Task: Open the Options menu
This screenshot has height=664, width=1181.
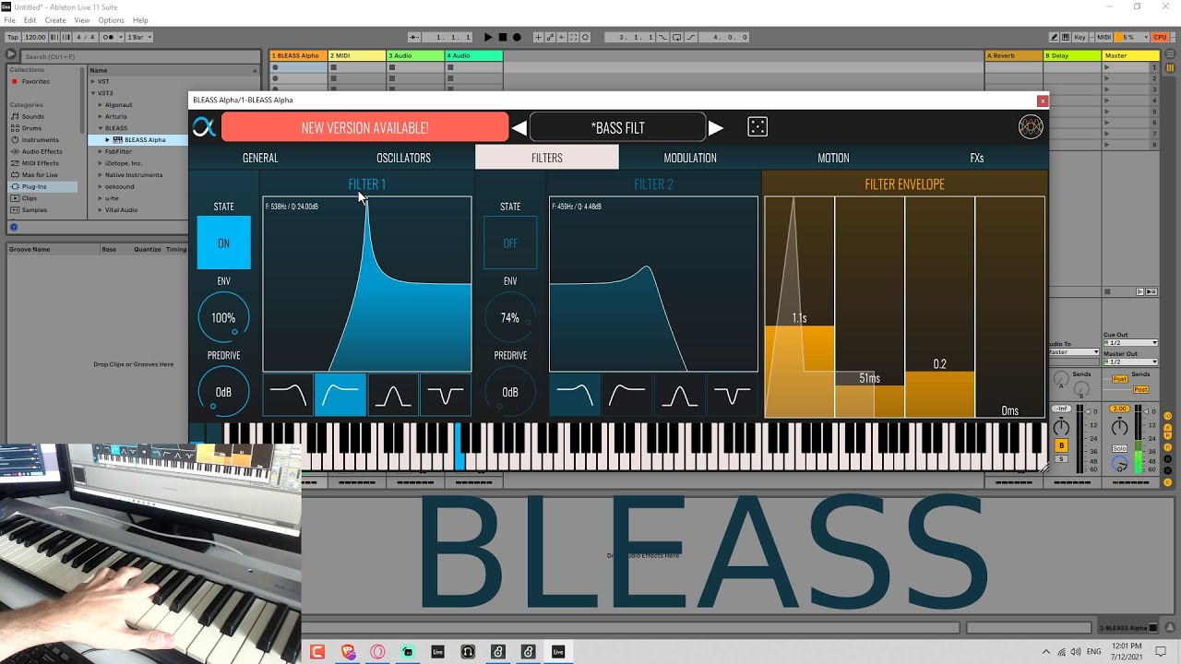Action: click(x=111, y=20)
